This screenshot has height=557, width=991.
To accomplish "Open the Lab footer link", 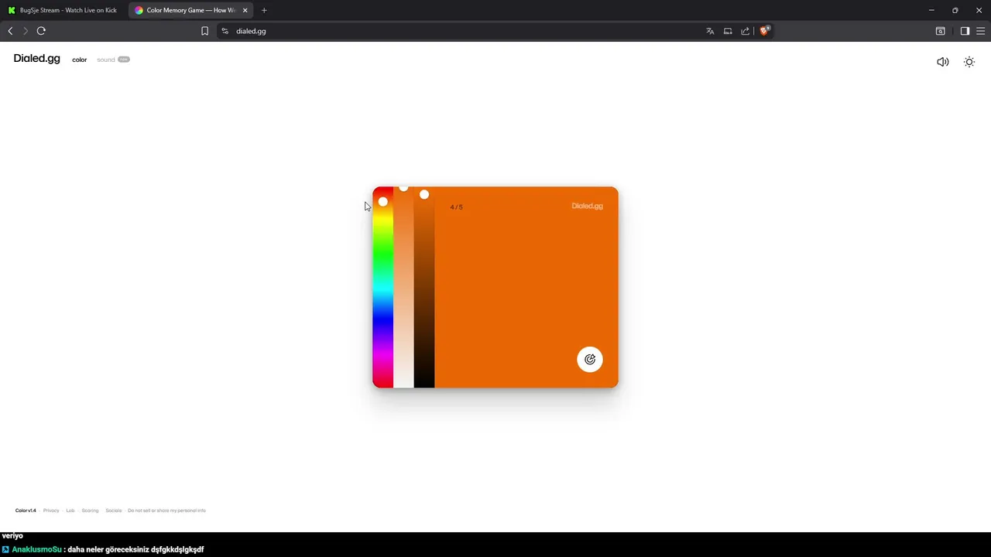I will pyautogui.click(x=70, y=511).
